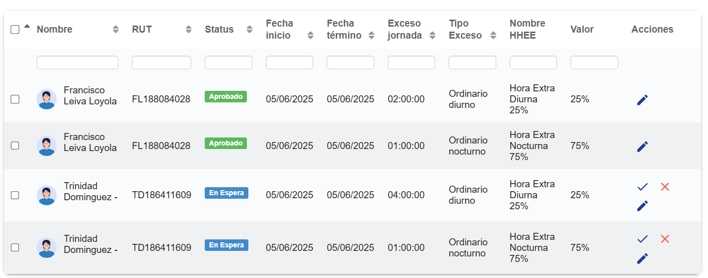Reject Trinidad's 01:00:00 nocturno overtime
Image resolution: width=708 pixels, height=278 pixels.
tap(665, 239)
